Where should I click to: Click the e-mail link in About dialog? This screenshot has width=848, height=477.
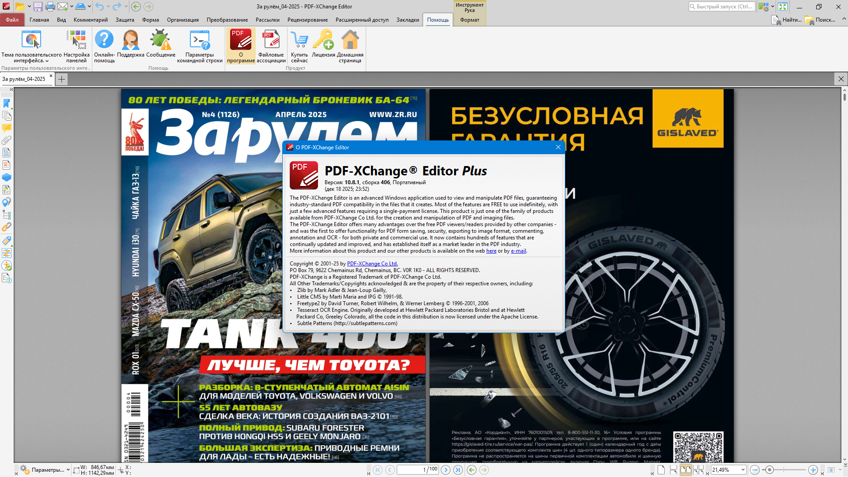pos(518,251)
